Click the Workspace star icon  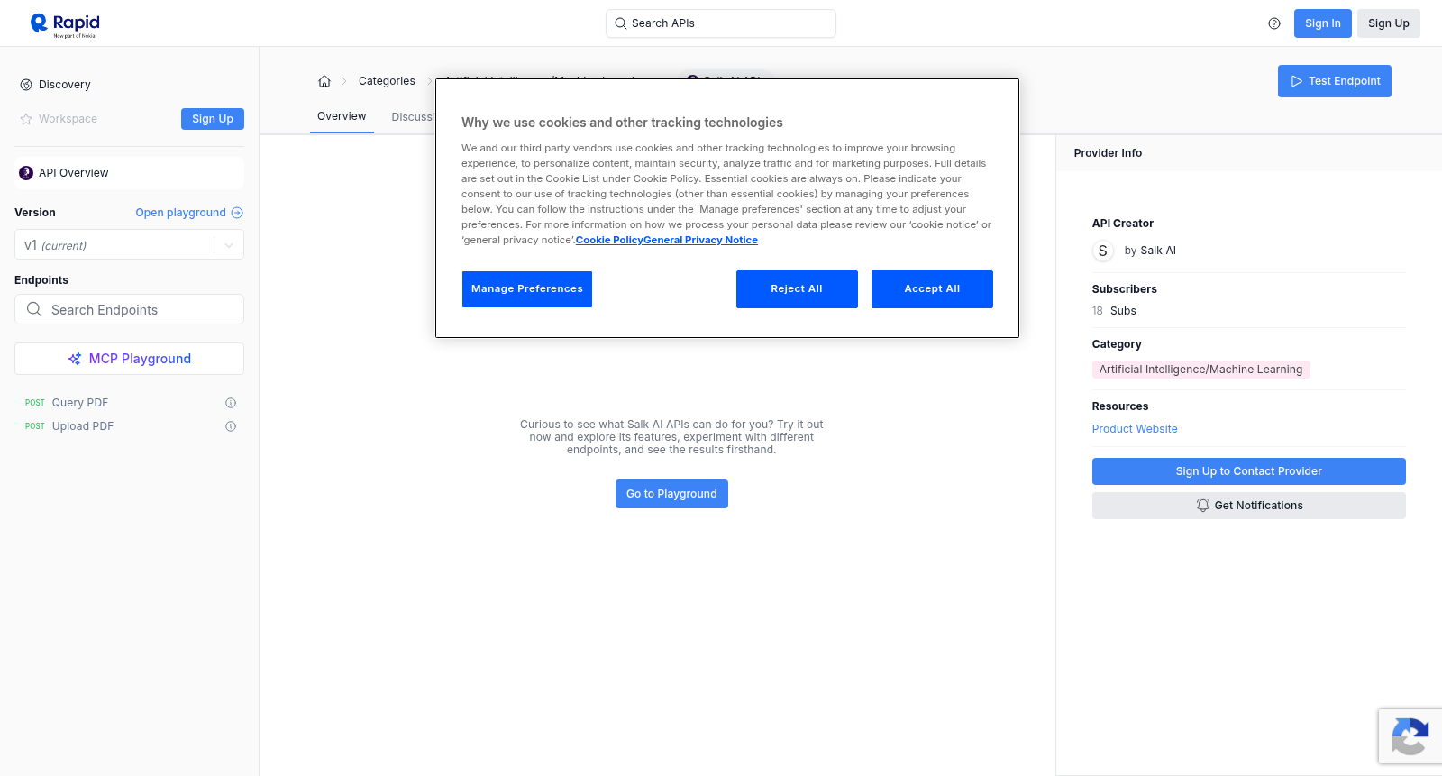[x=26, y=119]
